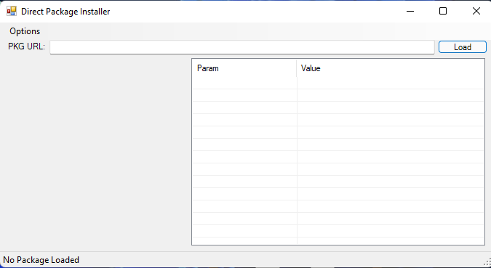Minimize the Direct Package Installer window

tap(410, 12)
